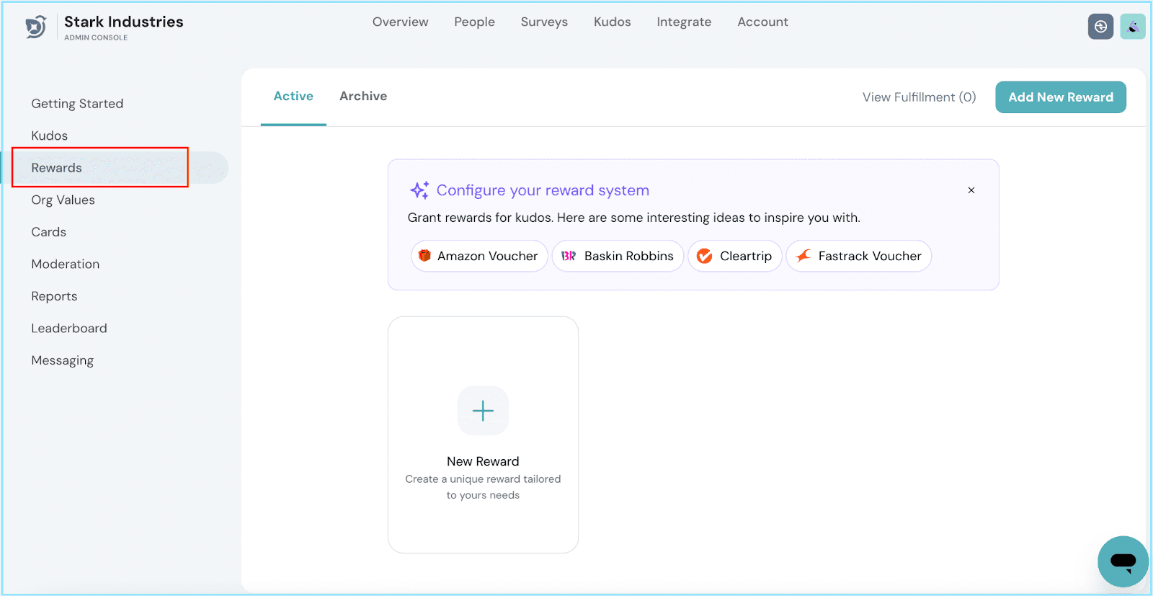This screenshot has width=1153, height=596.
Task: Navigate to Org Values in sidebar
Action: point(63,200)
